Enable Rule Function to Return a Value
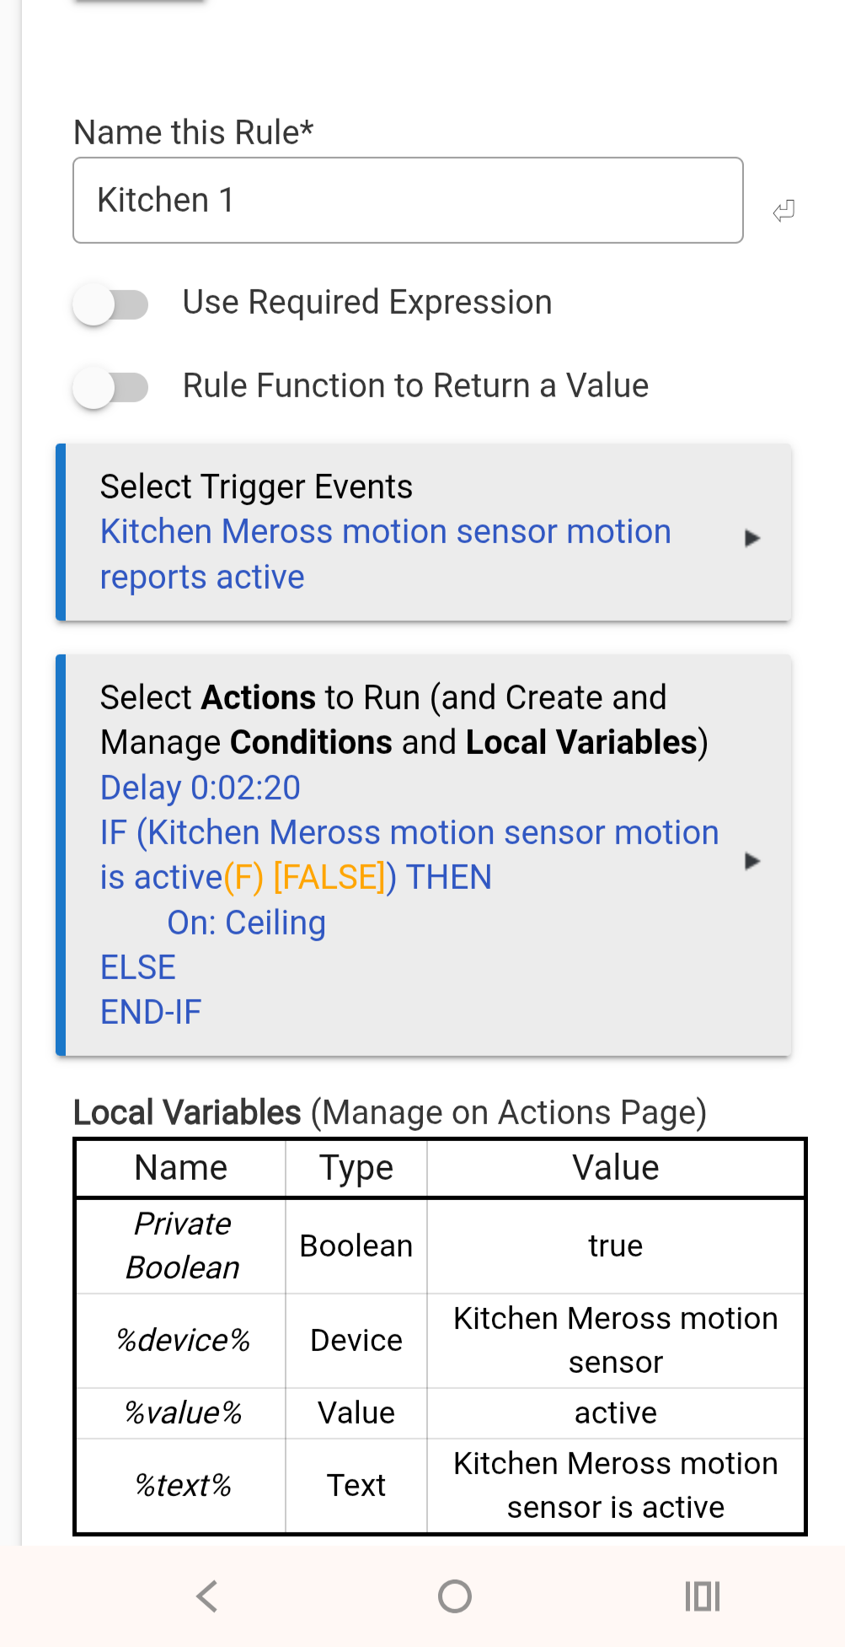This screenshot has width=845, height=1647. 111,387
